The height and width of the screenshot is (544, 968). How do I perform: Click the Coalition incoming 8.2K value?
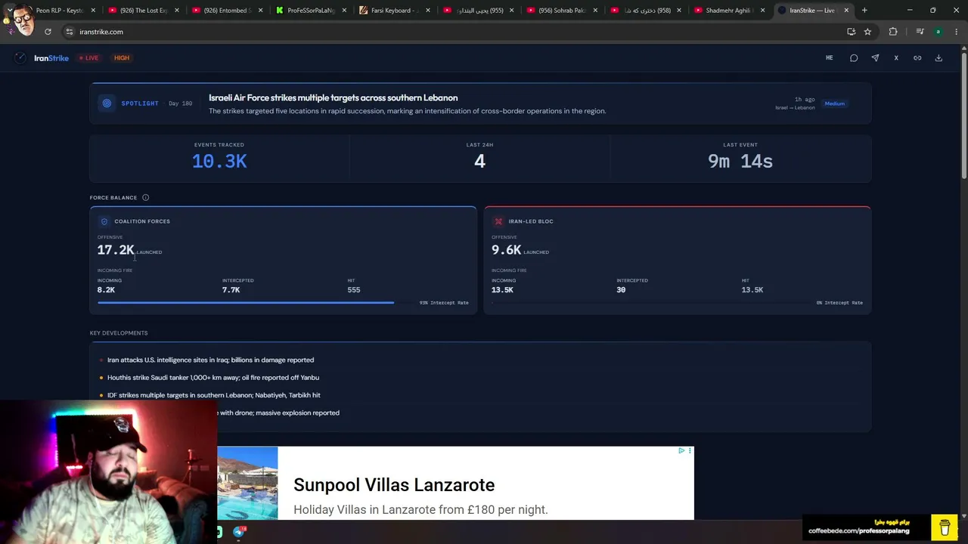pyautogui.click(x=106, y=290)
